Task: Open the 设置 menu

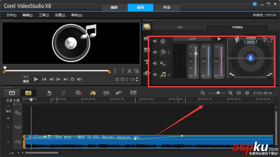Action: pos(60,15)
